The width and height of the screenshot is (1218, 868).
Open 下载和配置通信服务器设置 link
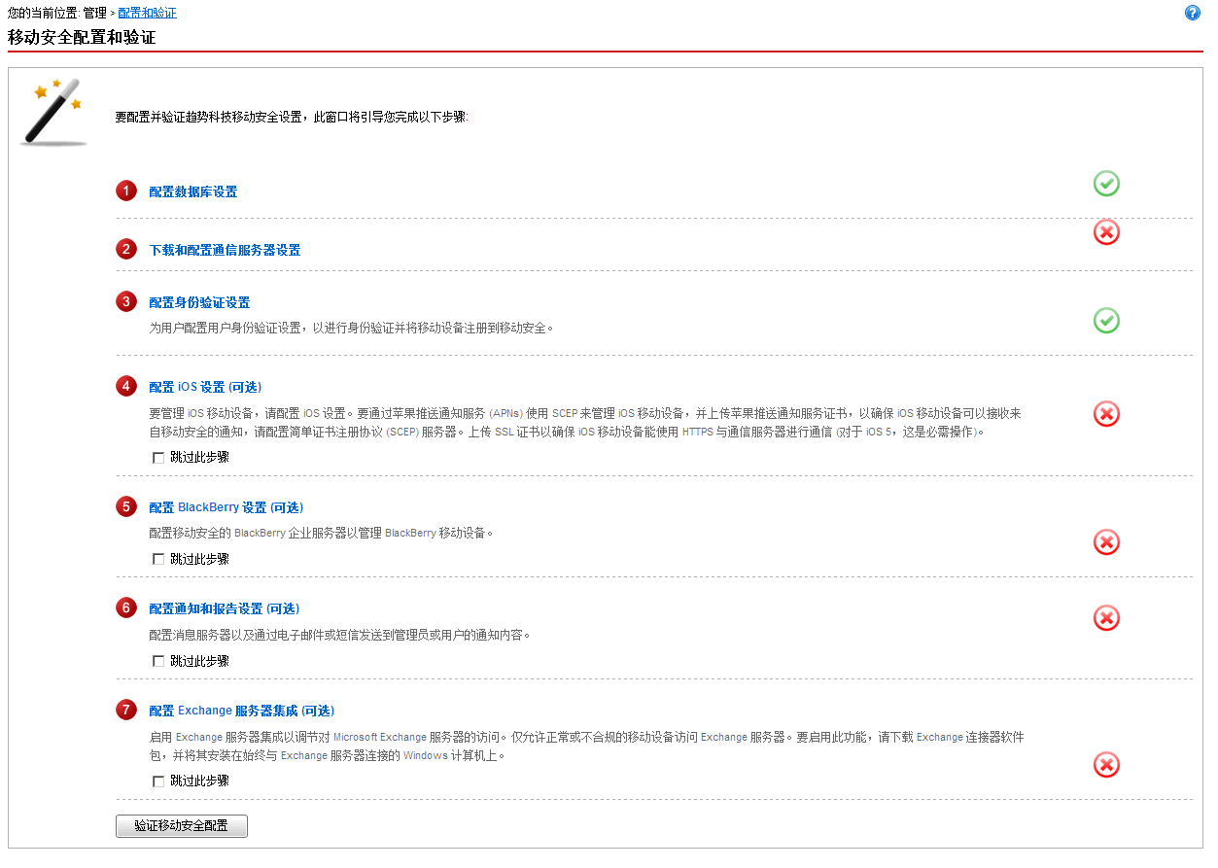coord(225,251)
